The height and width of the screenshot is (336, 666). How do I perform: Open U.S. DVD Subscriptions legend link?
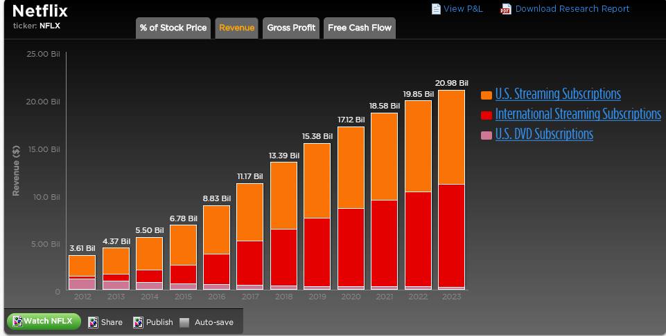pos(544,134)
